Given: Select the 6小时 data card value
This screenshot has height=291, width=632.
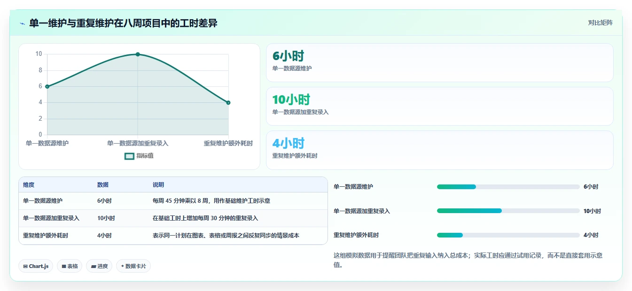Looking at the screenshot, I should pyautogui.click(x=288, y=56).
